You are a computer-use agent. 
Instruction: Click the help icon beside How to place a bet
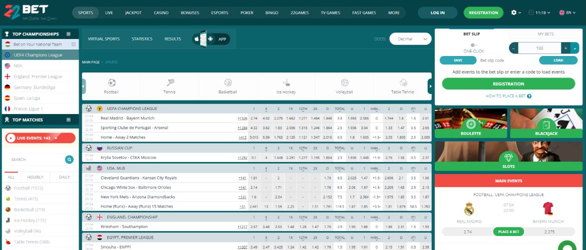[529, 96]
